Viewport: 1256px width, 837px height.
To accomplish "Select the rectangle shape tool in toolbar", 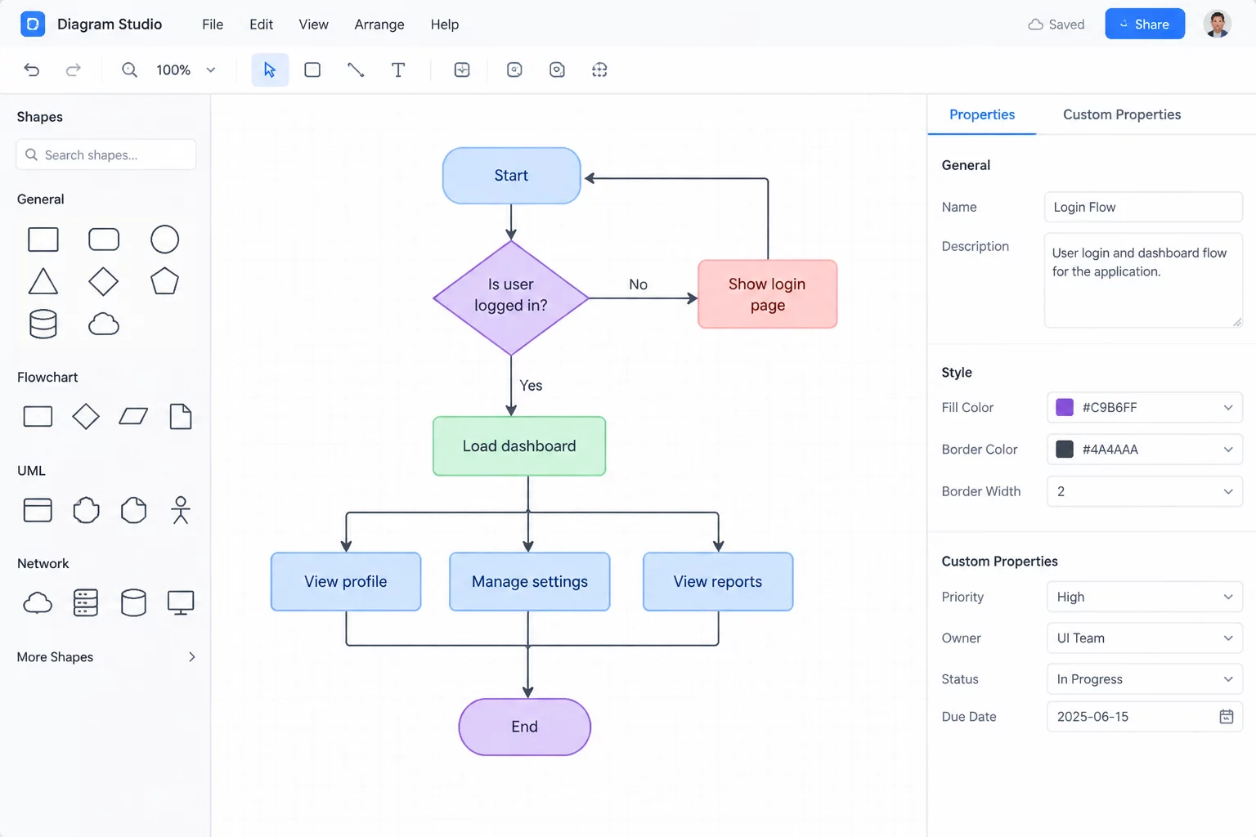I will [312, 69].
